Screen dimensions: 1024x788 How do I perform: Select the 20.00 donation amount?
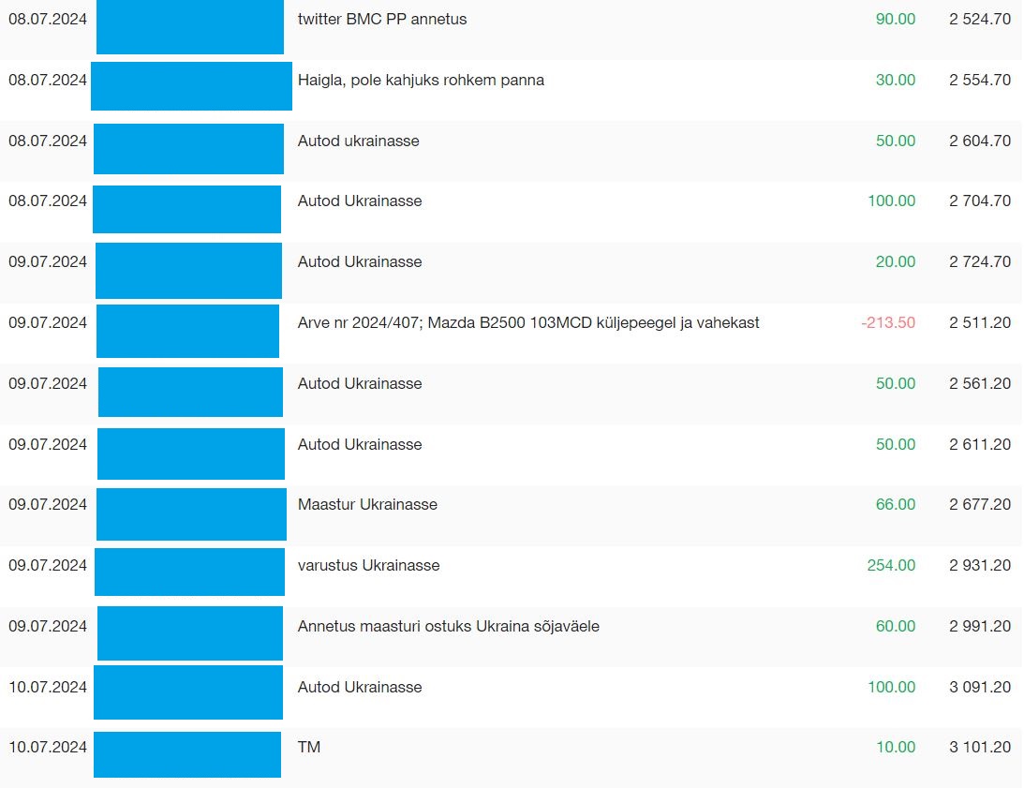tap(896, 261)
